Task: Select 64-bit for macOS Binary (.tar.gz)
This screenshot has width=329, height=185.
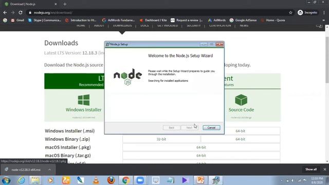Action: (201, 155)
